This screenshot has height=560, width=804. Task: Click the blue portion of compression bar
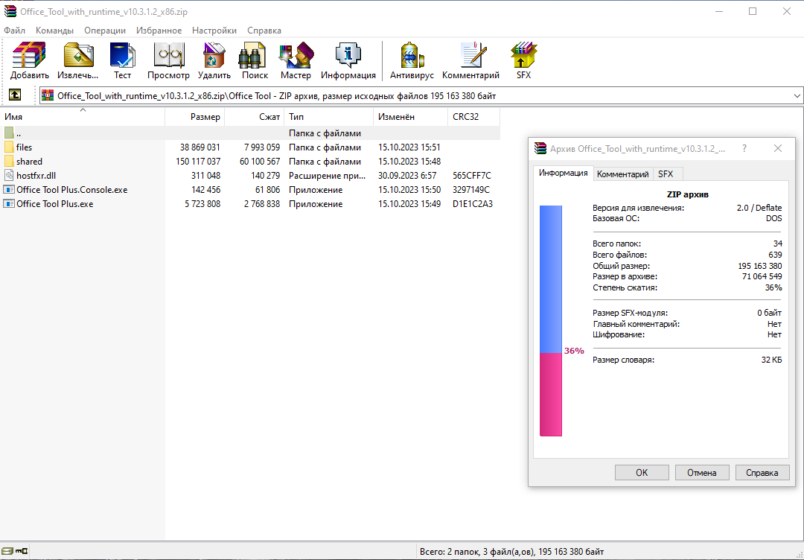(x=551, y=279)
